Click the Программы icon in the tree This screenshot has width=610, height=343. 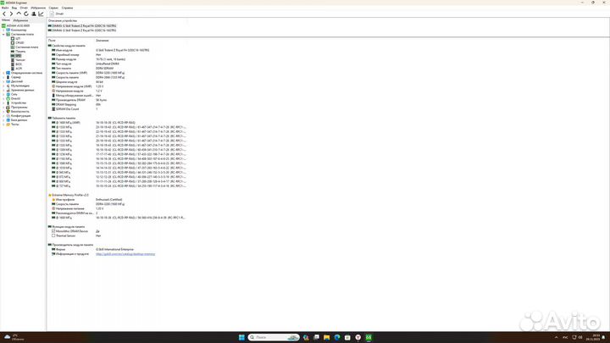tap(8, 107)
